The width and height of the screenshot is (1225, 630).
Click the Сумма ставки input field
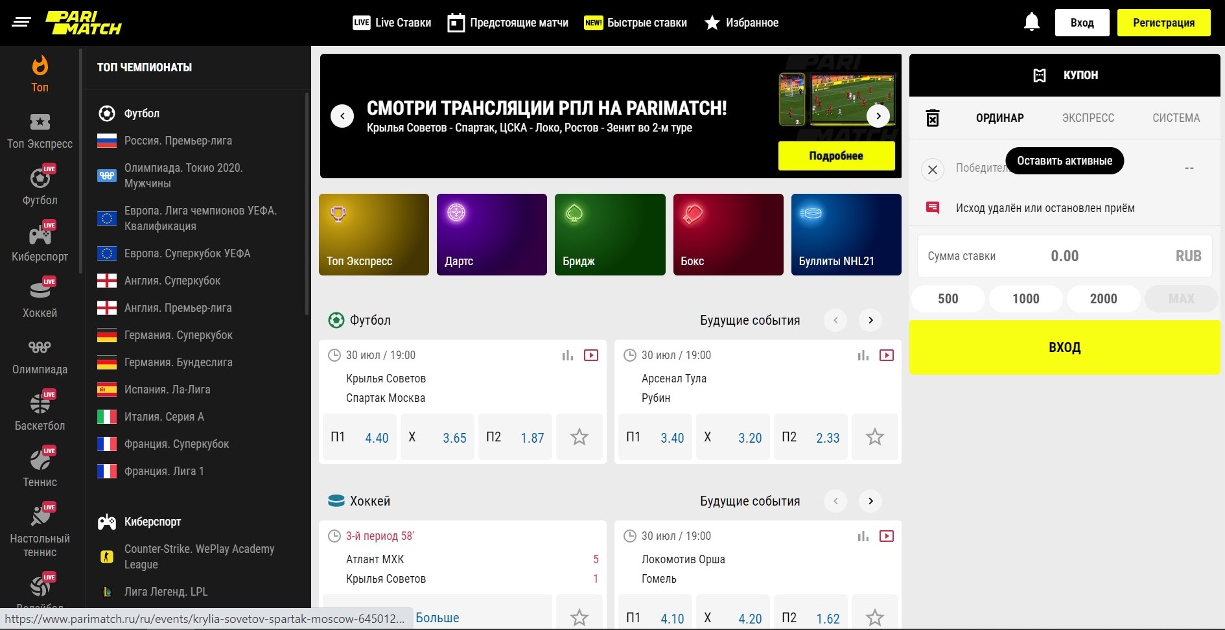point(1065,256)
